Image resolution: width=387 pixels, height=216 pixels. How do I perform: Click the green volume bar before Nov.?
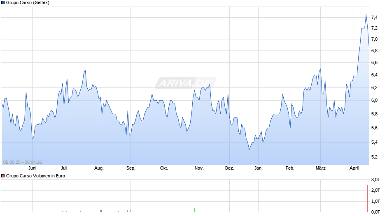[194, 210]
